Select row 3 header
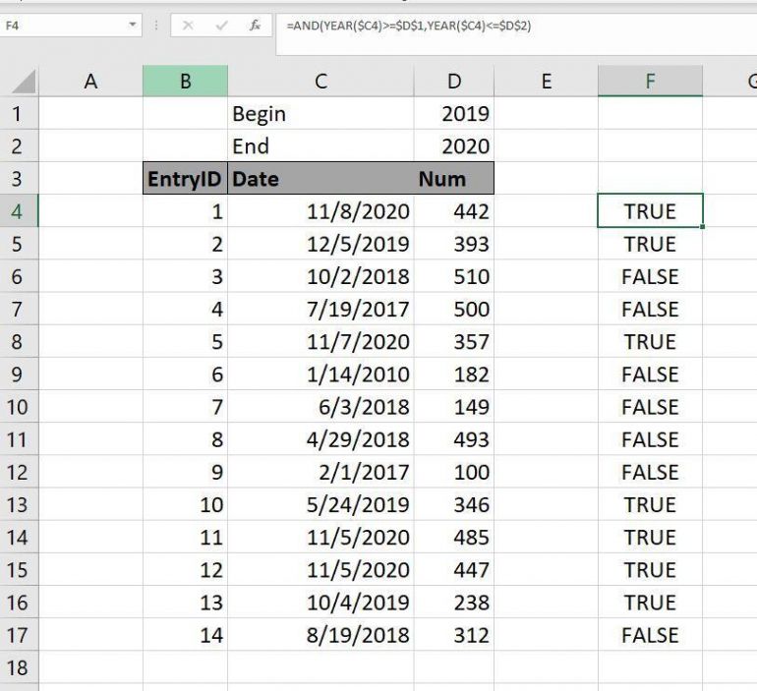Screen dimensions: 757x691 point(17,179)
